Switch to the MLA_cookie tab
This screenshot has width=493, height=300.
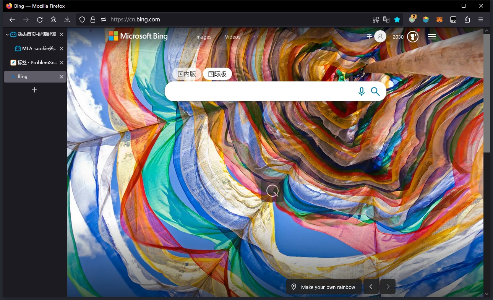pos(38,49)
